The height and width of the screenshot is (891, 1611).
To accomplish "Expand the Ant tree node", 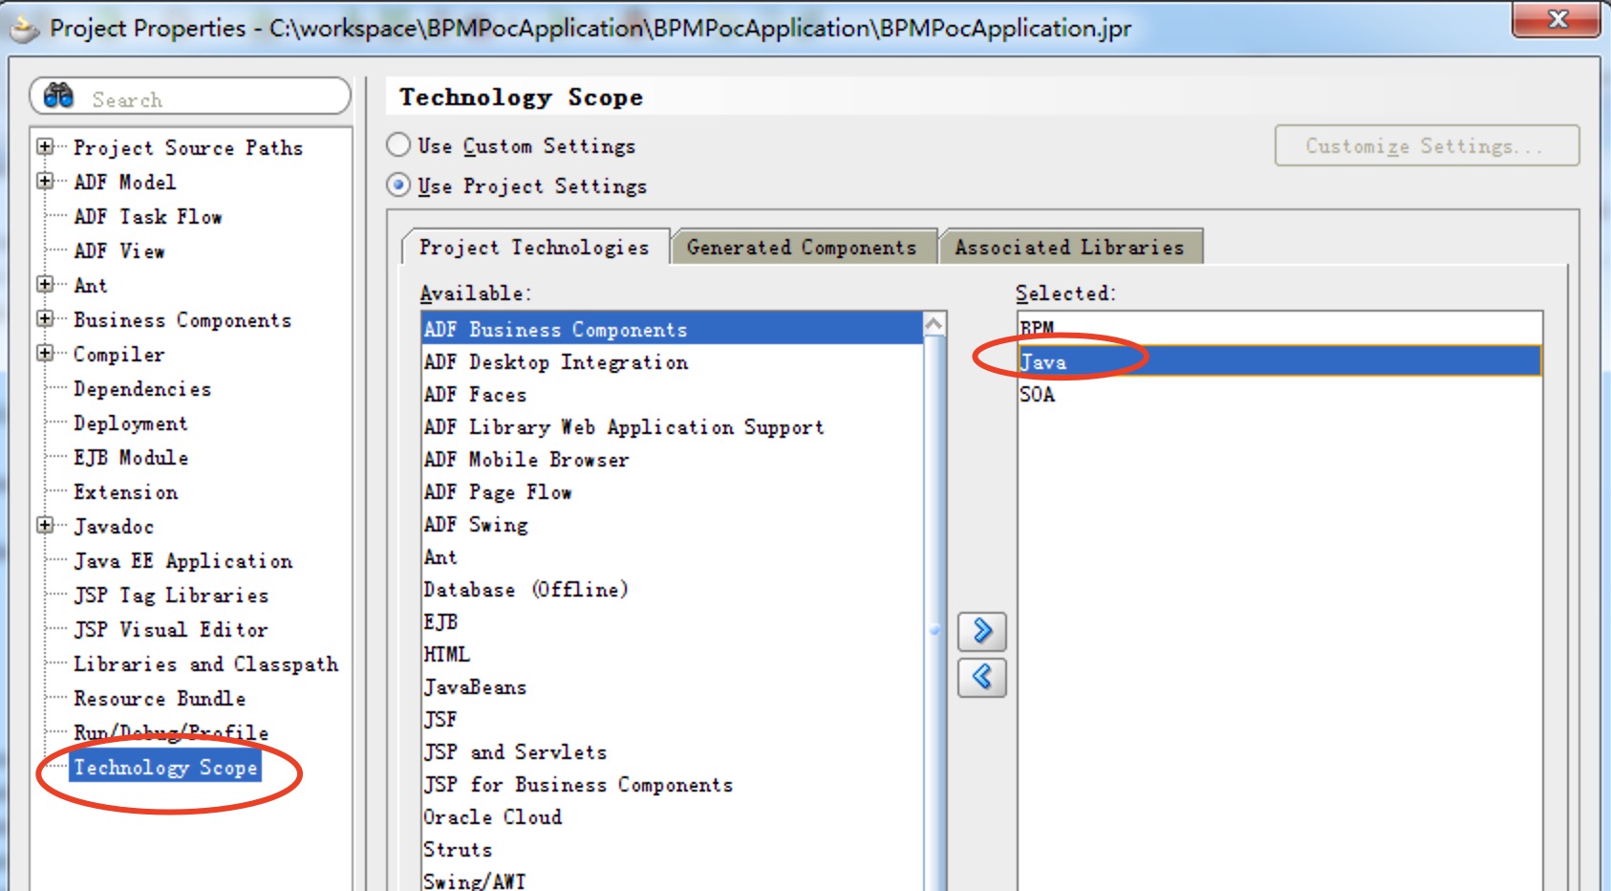I will click(45, 285).
